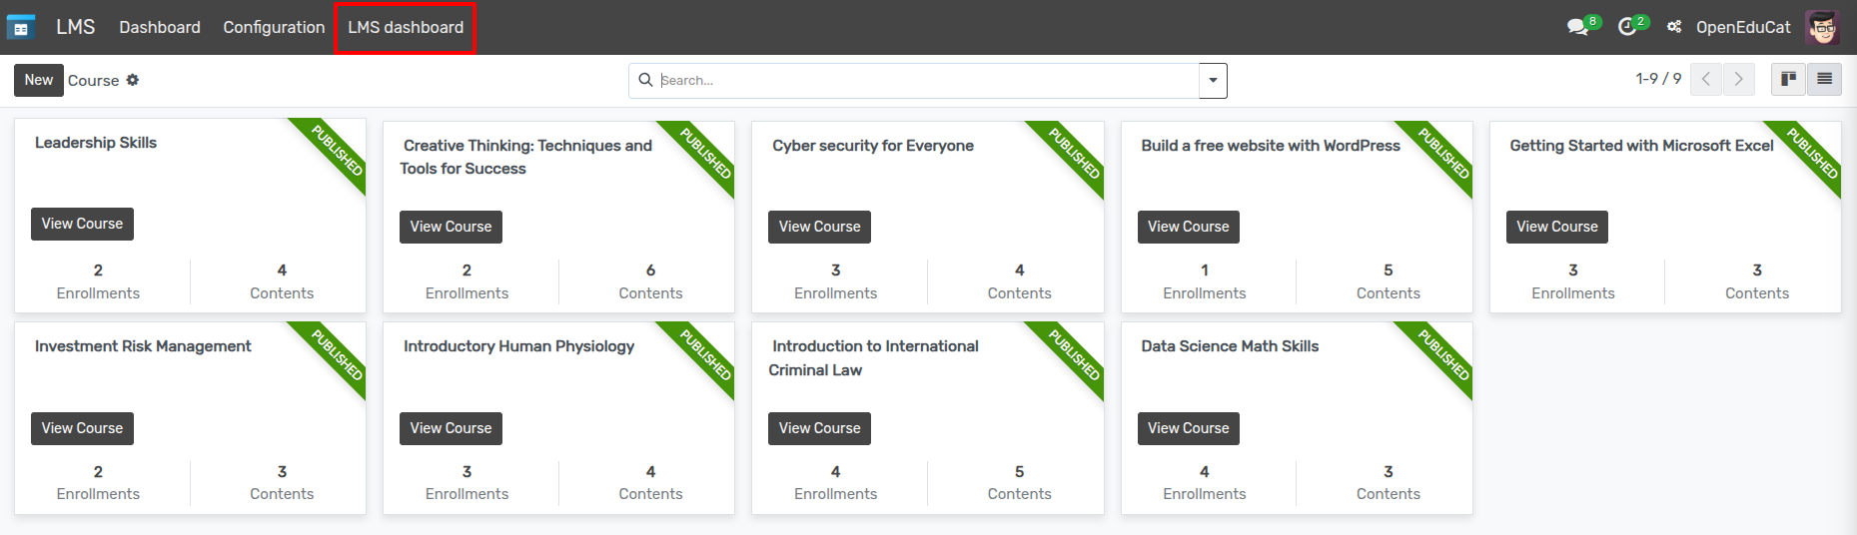Switch to kanban view

click(x=1788, y=80)
